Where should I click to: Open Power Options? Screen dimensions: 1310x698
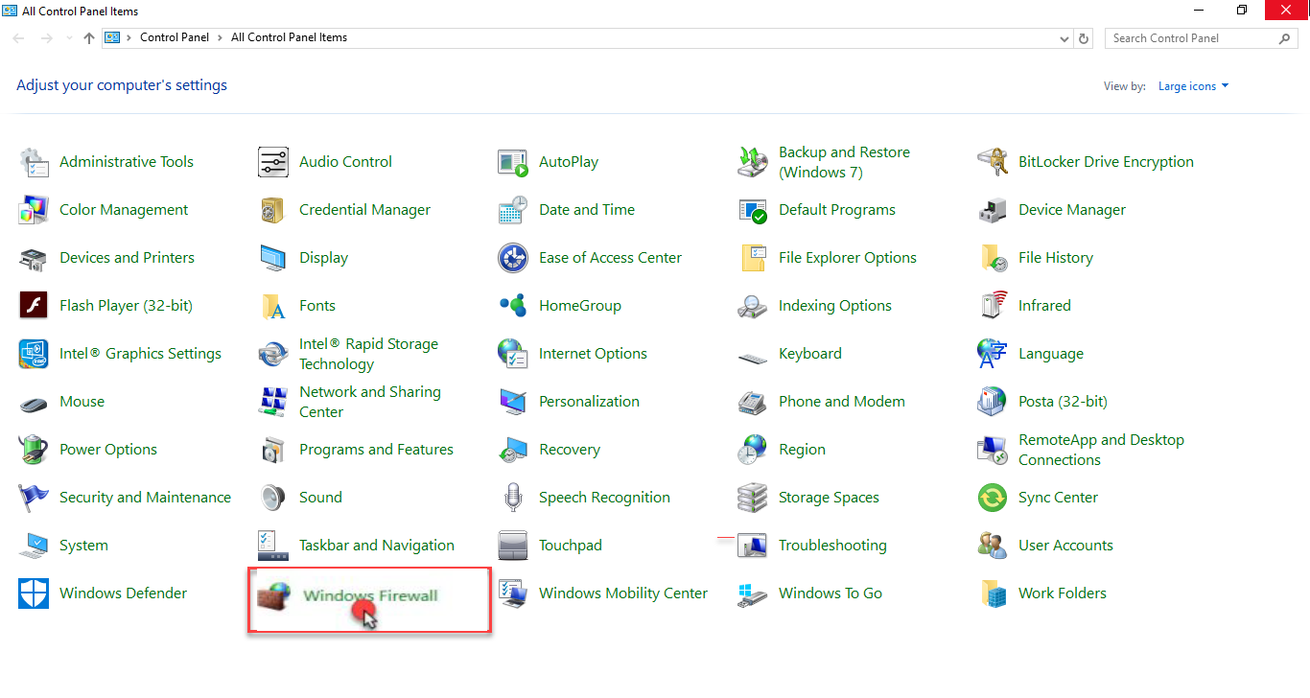pos(108,449)
